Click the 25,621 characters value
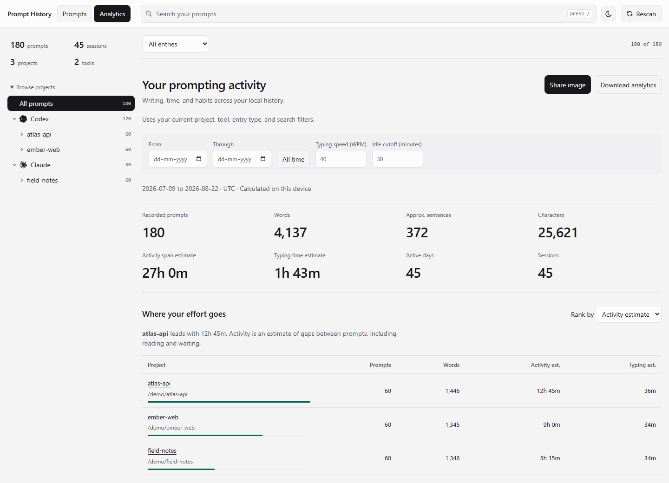Viewport: 669px width, 483px height. (558, 233)
